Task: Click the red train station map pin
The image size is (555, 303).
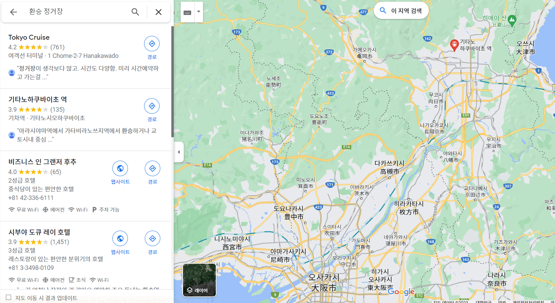Action: [454, 45]
